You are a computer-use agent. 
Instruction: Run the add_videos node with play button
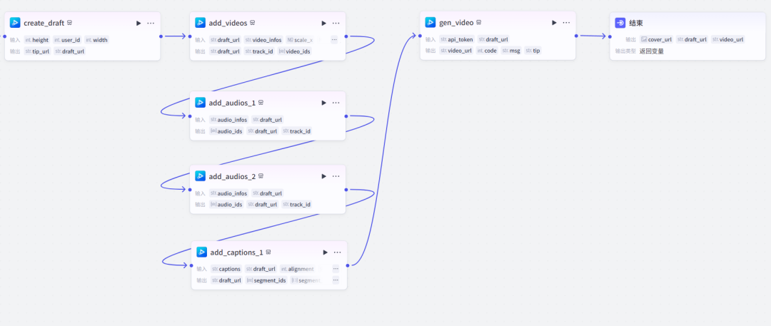324,23
